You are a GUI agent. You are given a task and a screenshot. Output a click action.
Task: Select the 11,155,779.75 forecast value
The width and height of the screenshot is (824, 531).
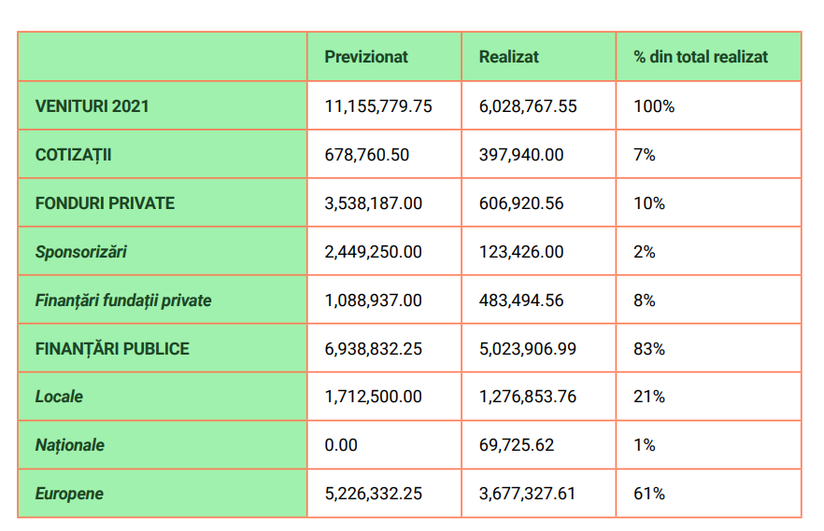coord(378,106)
